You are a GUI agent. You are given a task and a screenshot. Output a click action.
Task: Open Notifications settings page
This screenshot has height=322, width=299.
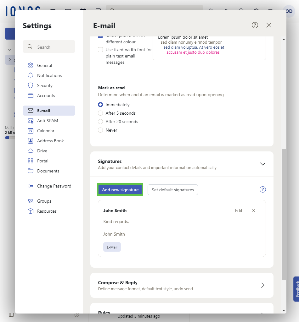click(49, 75)
